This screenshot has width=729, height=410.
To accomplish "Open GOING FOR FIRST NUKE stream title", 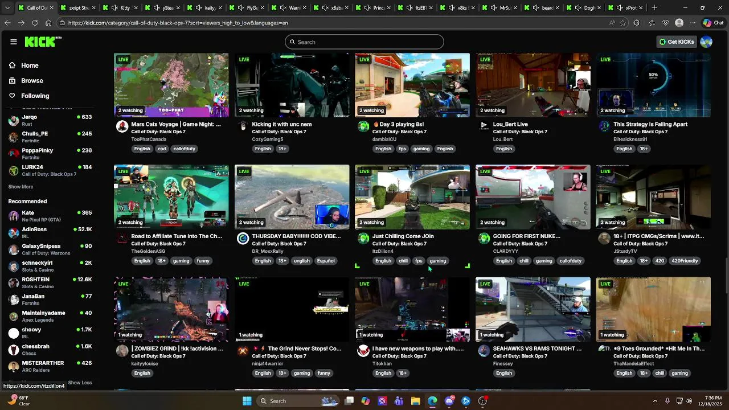I will [526, 236].
